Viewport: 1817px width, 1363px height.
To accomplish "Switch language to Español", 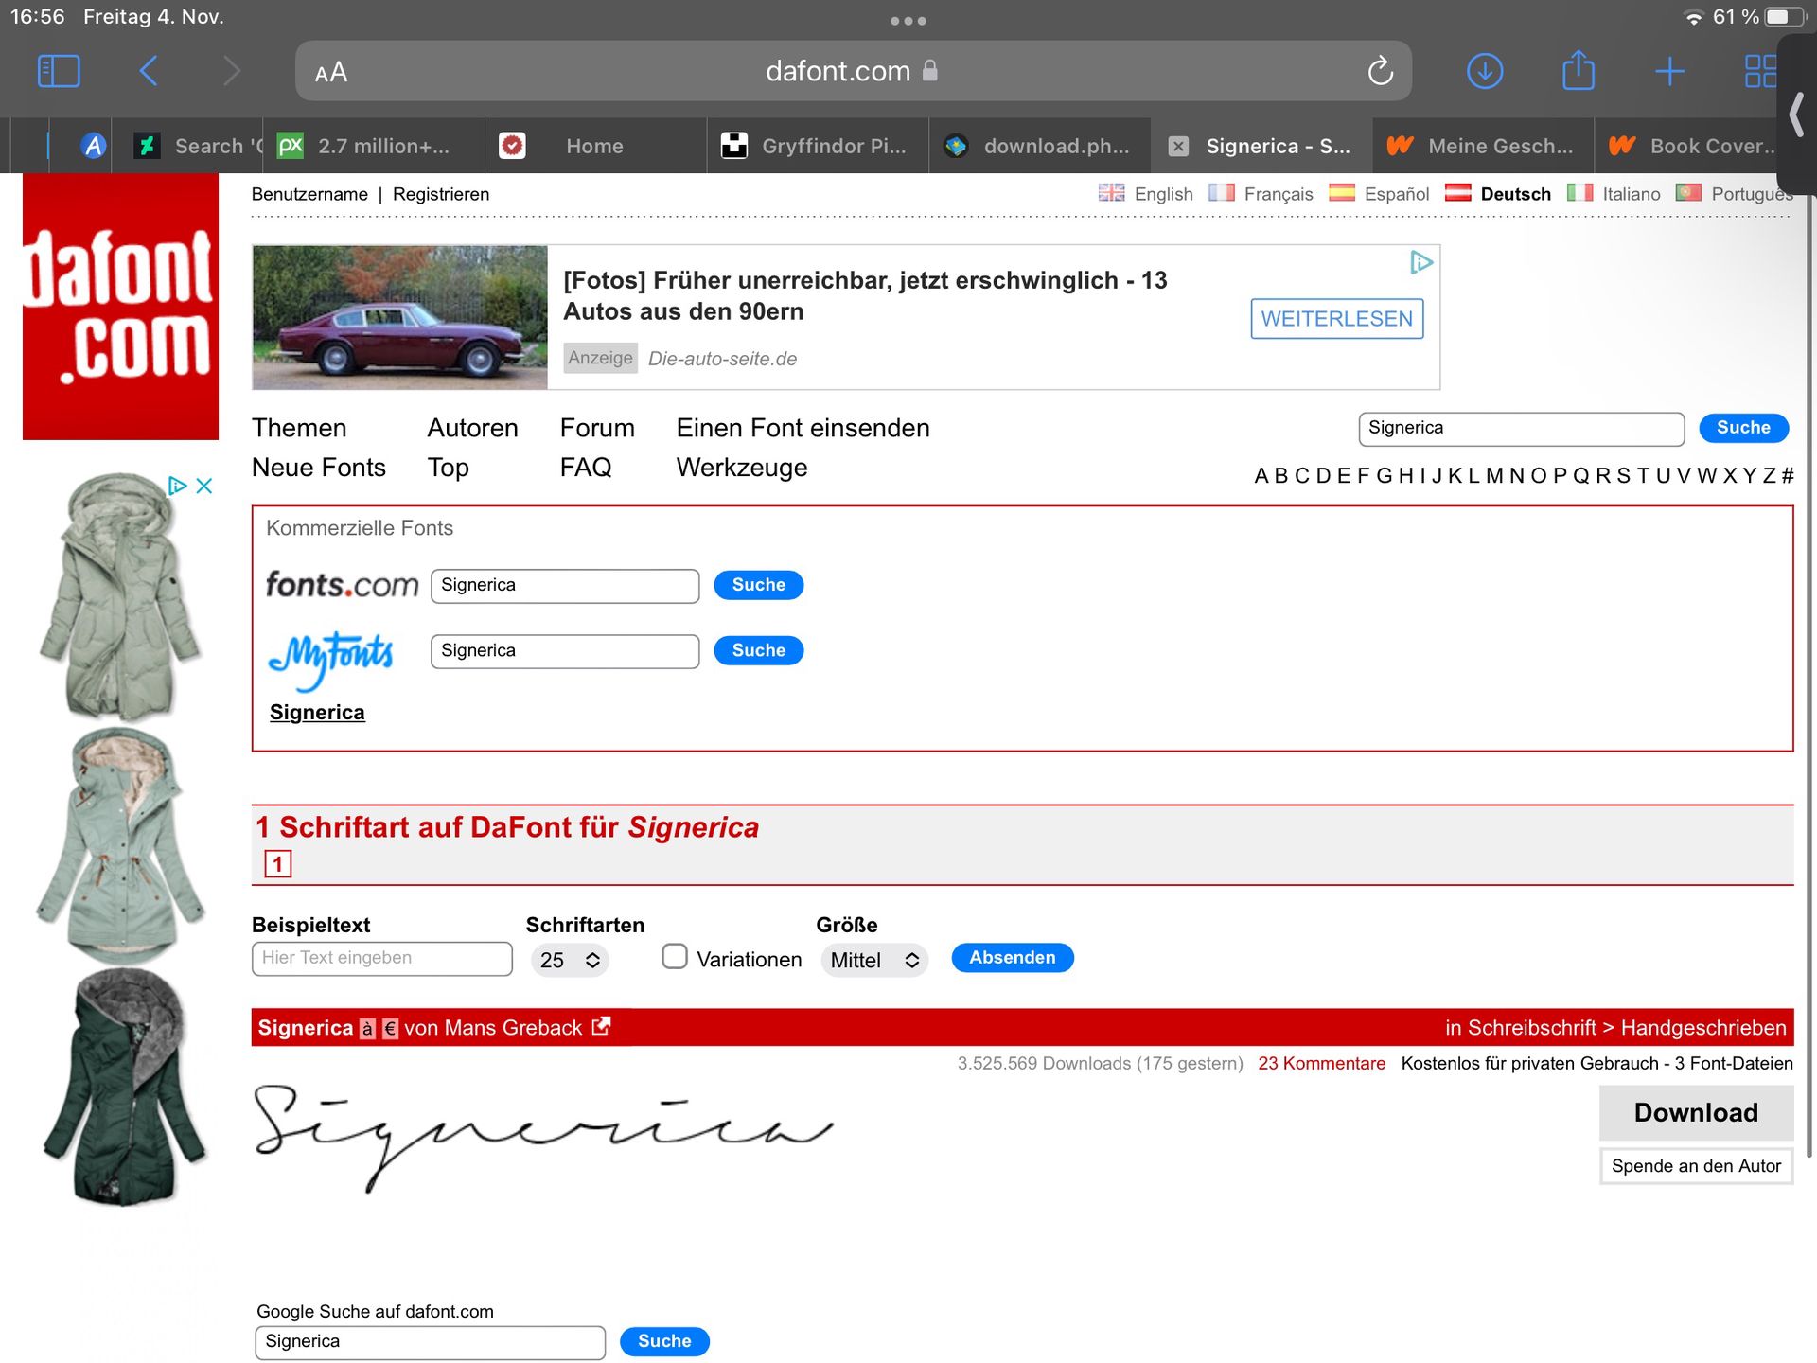I will click(x=1379, y=194).
